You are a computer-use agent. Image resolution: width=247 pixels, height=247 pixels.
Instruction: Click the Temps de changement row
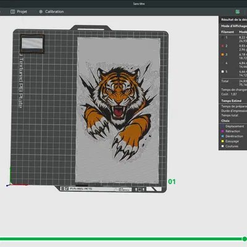click(x=234, y=90)
